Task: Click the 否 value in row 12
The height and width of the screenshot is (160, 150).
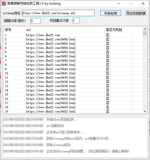Action: coord(107,82)
